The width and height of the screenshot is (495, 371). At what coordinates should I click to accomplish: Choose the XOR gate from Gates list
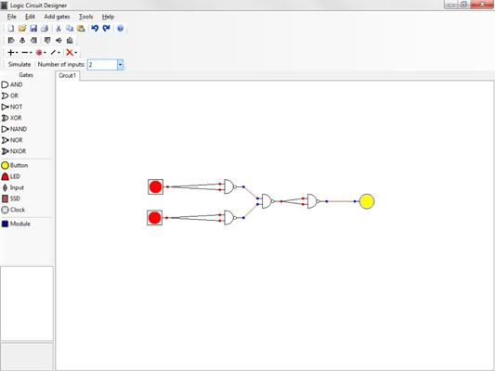tap(12, 118)
